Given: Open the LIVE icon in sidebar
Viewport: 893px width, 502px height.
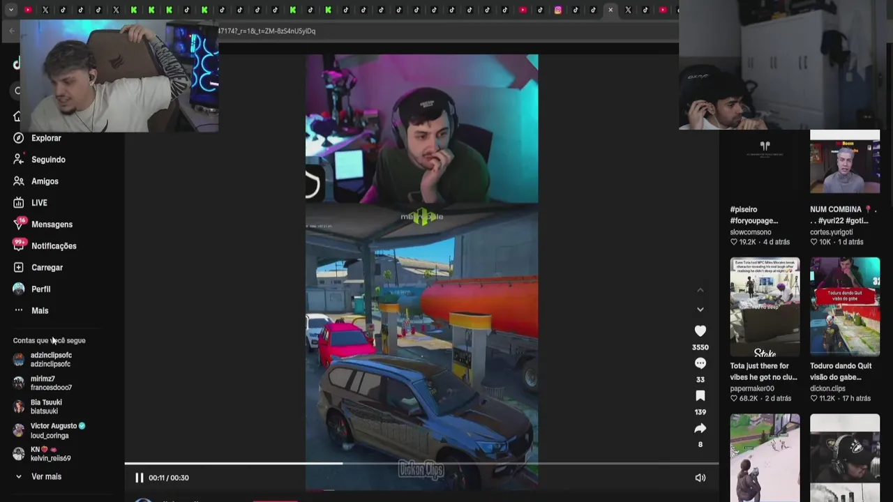Looking at the screenshot, I should pyautogui.click(x=18, y=203).
